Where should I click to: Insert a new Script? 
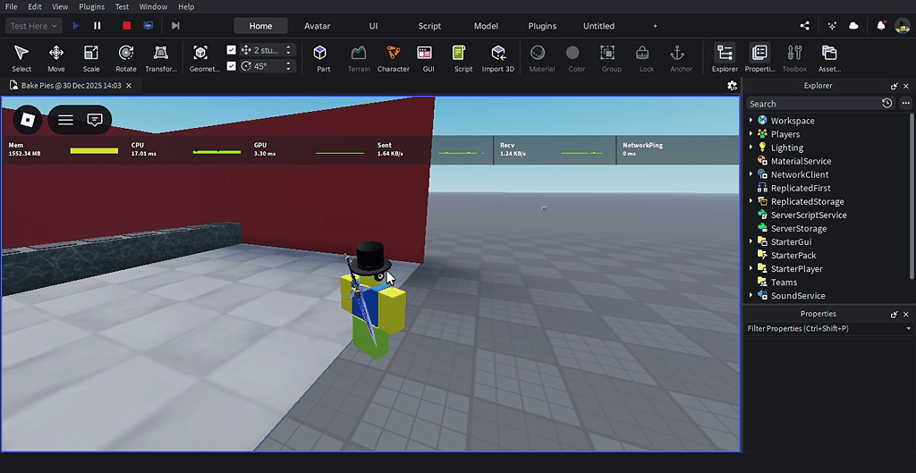click(x=463, y=58)
